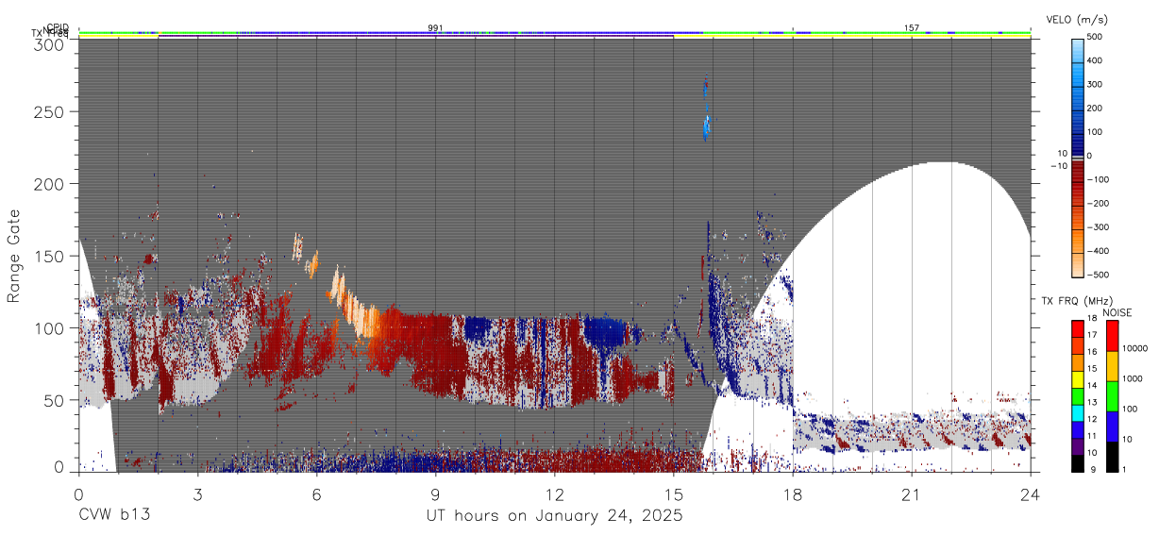This screenshot has height=535, width=1159.
Task: Click the green NOISE swatch between 100 and 1000
Action: pyautogui.click(x=1111, y=394)
